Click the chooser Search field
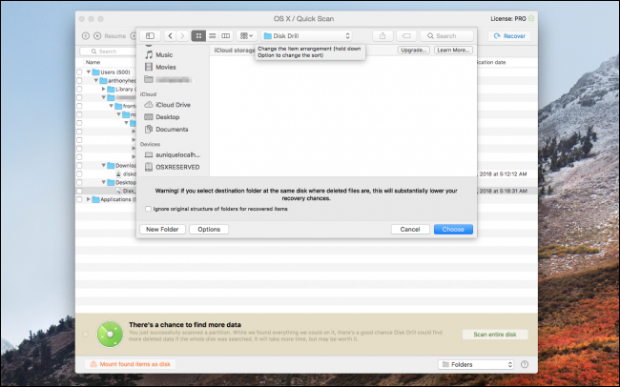The height and width of the screenshot is (387, 620). 446,36
